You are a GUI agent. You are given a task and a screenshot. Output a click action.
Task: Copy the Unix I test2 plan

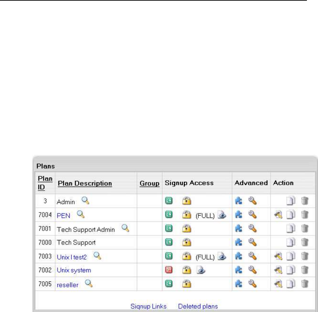pos(291,256)
